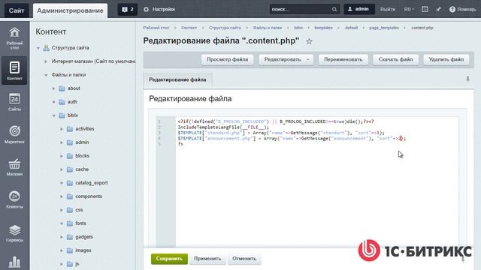481x270 pixels.
Task: Collapse the bitrix folder node
Action: pyautogui.click(x=53, y=115)
